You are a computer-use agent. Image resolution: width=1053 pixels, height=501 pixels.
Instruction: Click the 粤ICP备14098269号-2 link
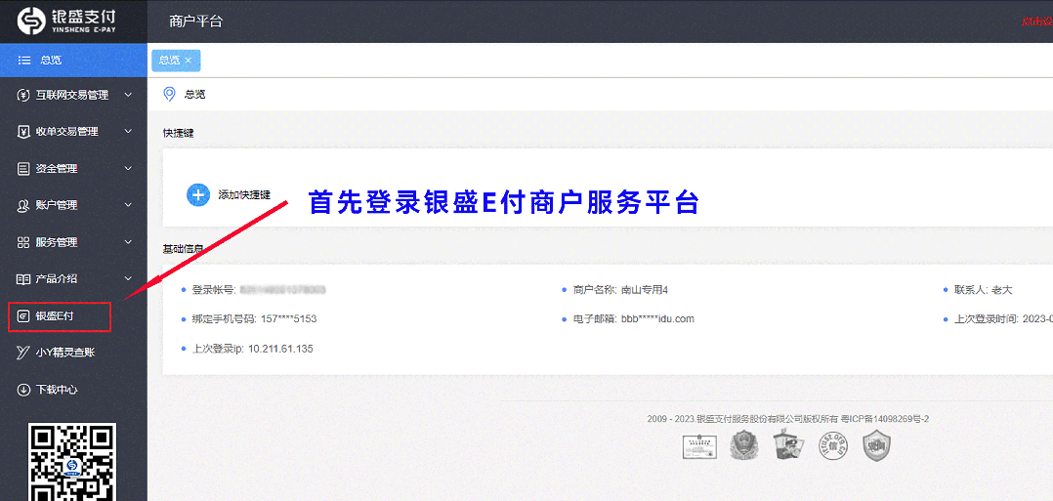point(885,419)
